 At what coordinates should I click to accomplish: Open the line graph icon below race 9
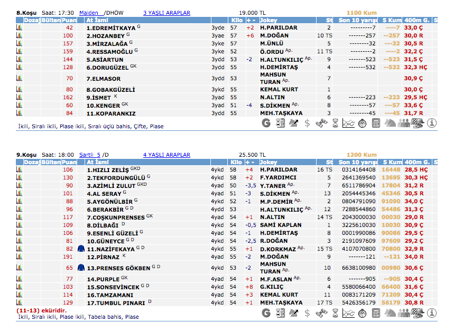pos(348,313)
